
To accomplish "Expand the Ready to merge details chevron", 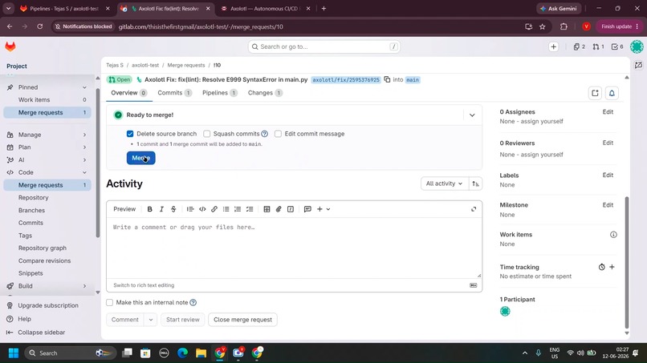I will (472, 115).
